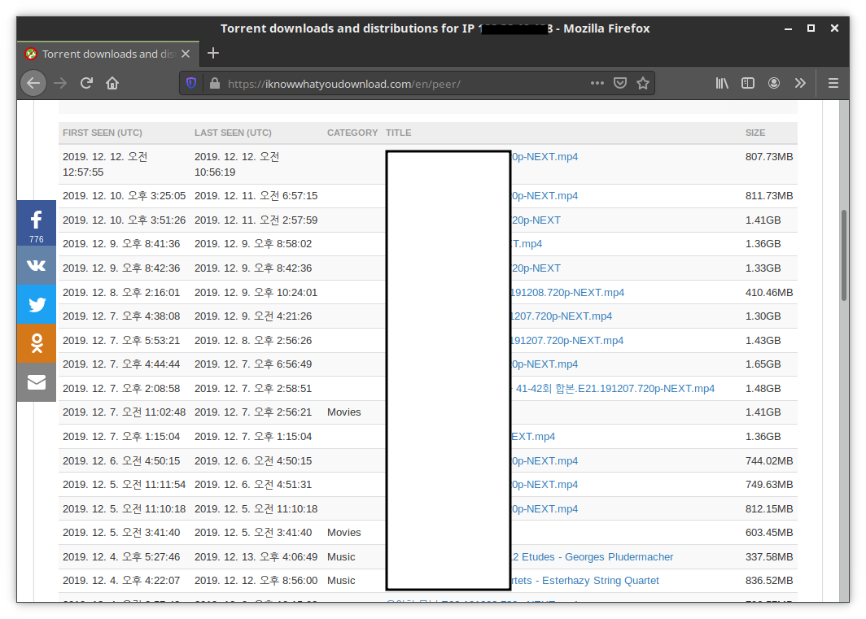Viewport: 866px width, 619px height.
Task: Share page via email
Action: (37, 382)
